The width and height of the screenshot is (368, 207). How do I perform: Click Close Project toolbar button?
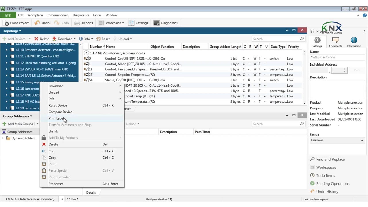(x=17, y=23)
